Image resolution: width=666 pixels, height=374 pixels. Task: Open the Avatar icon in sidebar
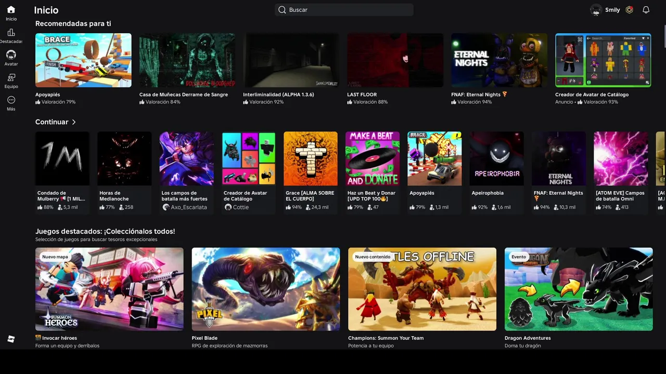(x=11, y=55)
